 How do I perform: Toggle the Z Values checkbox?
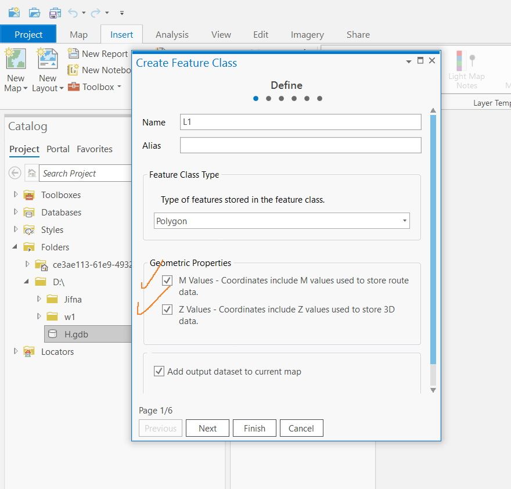(167, 310)
